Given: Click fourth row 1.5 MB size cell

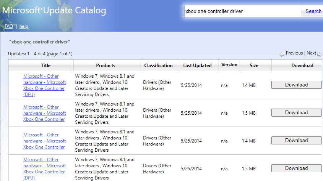Looking at the screenshot, I should (x=248, y=169).
